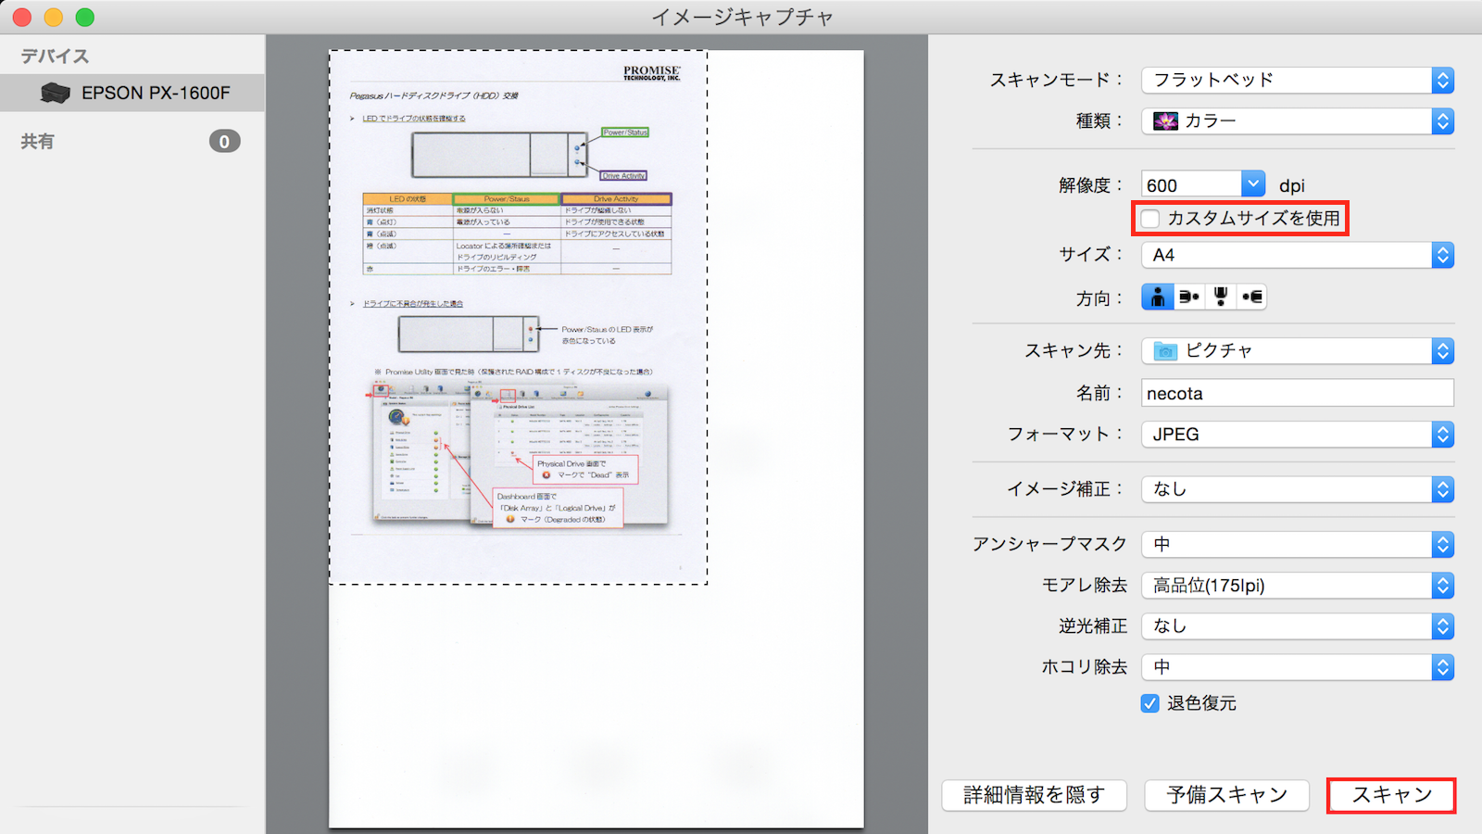Click the scanned document preview page
Screen dimensions: 1482x834
pyautogui.click(x=518, y=317)
